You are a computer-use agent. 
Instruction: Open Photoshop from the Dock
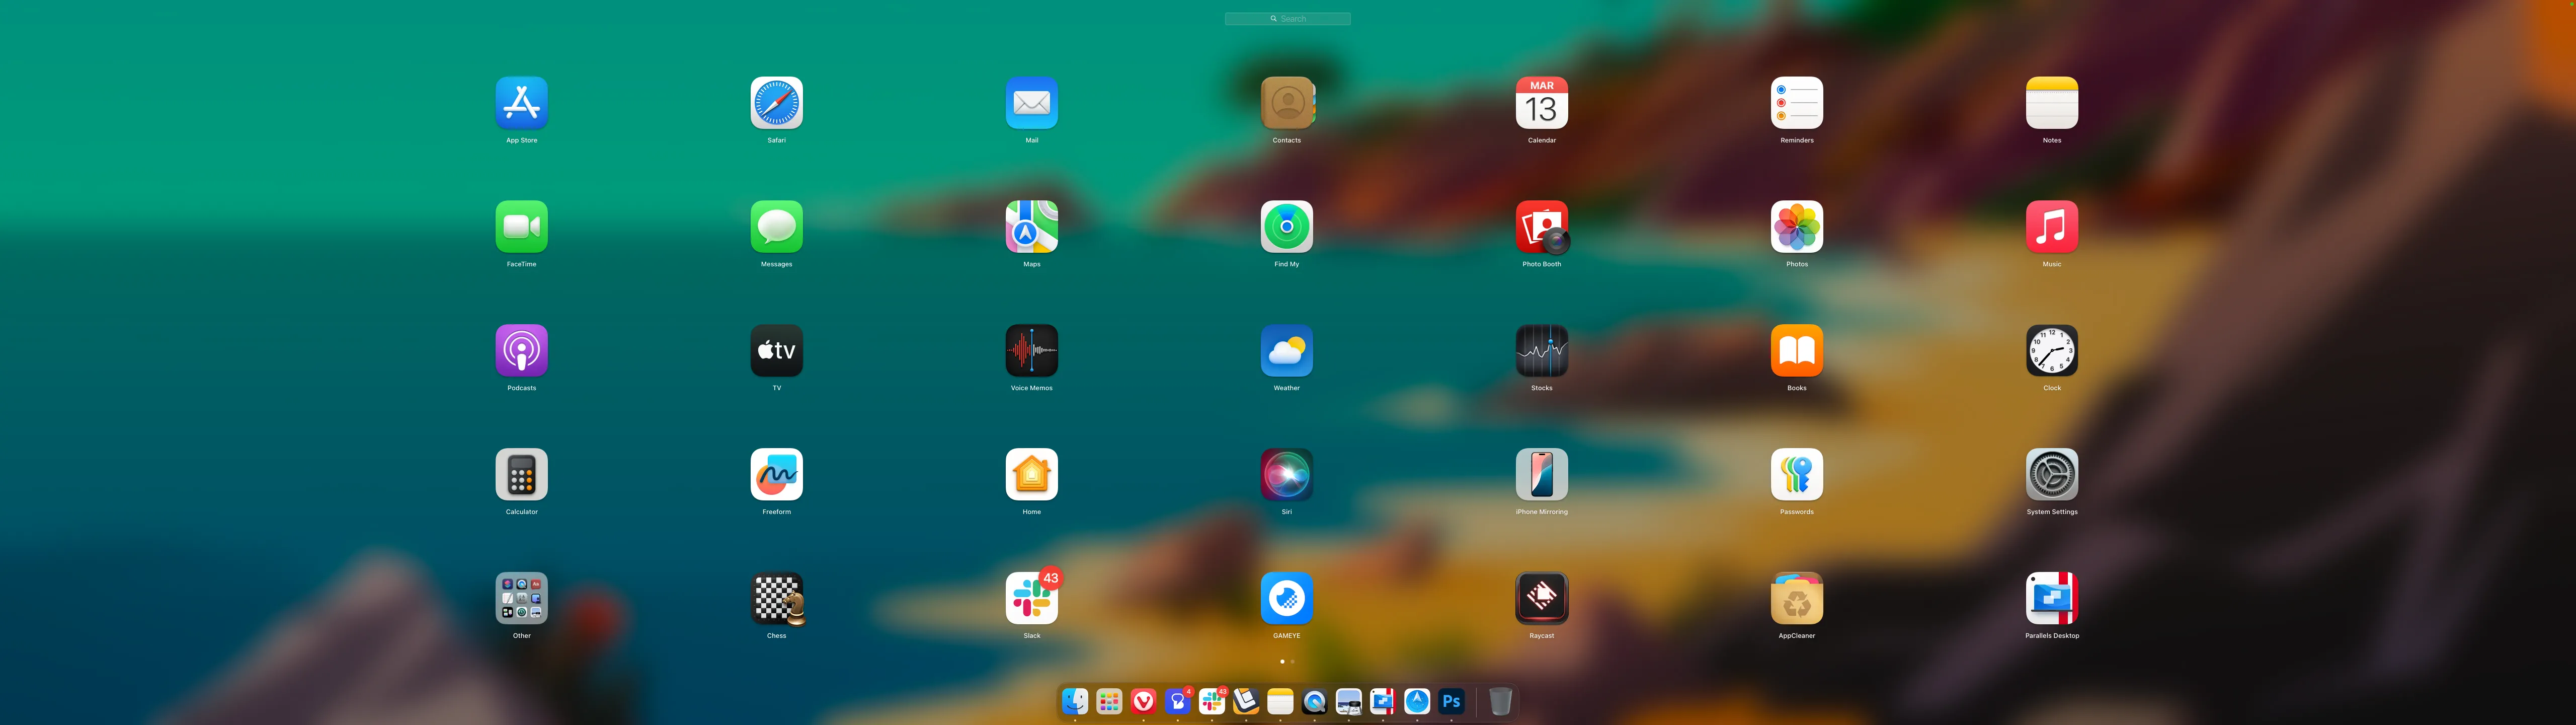click(1451, 701)
